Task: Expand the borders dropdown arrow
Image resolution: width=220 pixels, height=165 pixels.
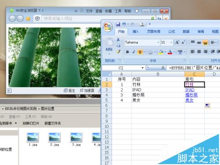Action: [x=155, y=52]
